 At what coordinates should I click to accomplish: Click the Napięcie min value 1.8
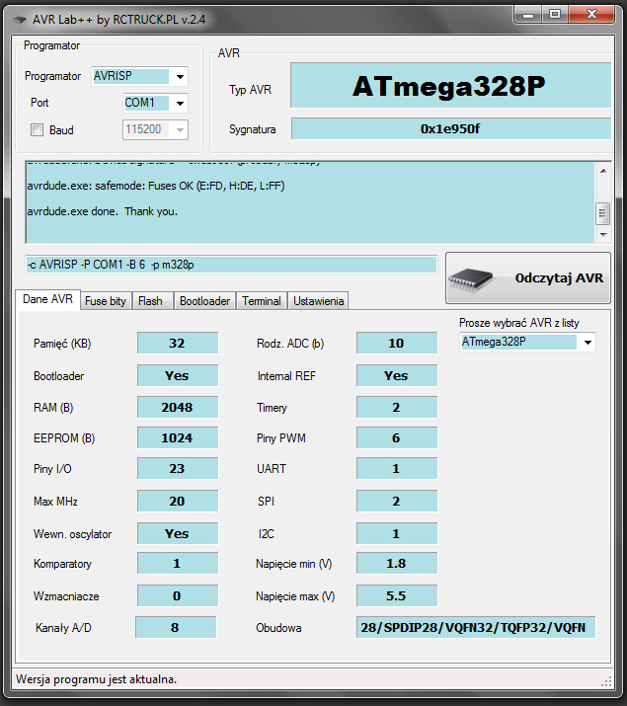(397, 563)
